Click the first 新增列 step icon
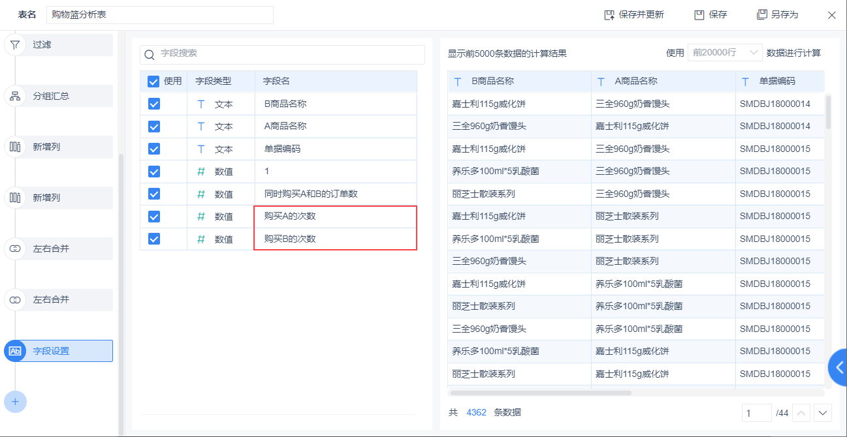Screen dimensions: 847x437 tap(14, 147)
